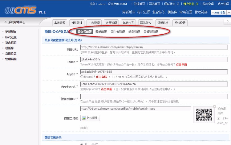
Task: Select the 公众号配置 sub-tab
Action: [x=85, y=32]
